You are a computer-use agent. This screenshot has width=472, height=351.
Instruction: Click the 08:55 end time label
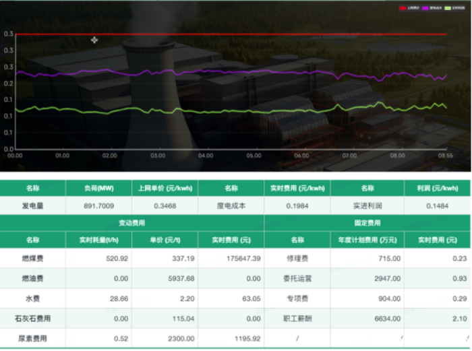pyautogui.click(x=445, y=156)
